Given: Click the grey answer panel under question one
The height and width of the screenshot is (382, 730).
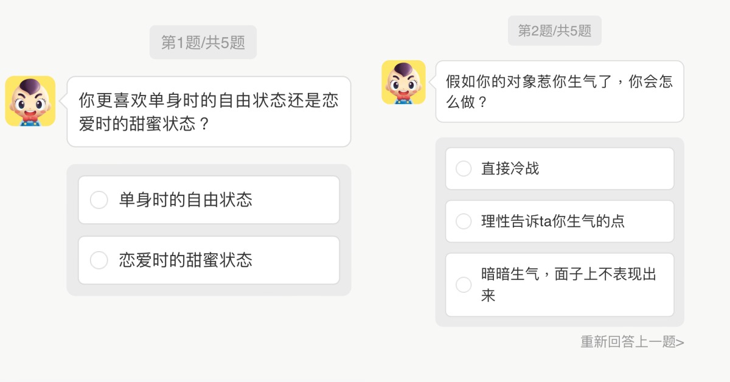Looking at the screenshot, I should pyautogui.click(x=209, y=290).
